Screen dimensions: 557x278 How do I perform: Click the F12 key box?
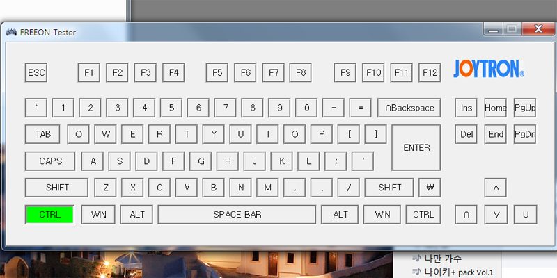tap(430, 73)
